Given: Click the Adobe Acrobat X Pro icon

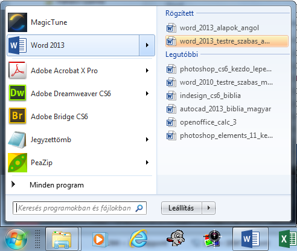Looking at the screenshot, I should pos(18,71).
